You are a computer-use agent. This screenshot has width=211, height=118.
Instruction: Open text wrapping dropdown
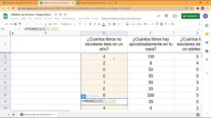tap(140, 24)
